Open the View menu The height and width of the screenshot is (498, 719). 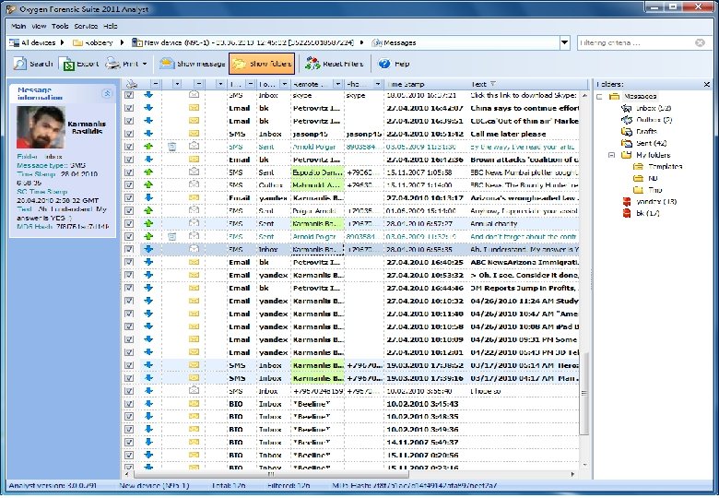[x=39, y=26]
